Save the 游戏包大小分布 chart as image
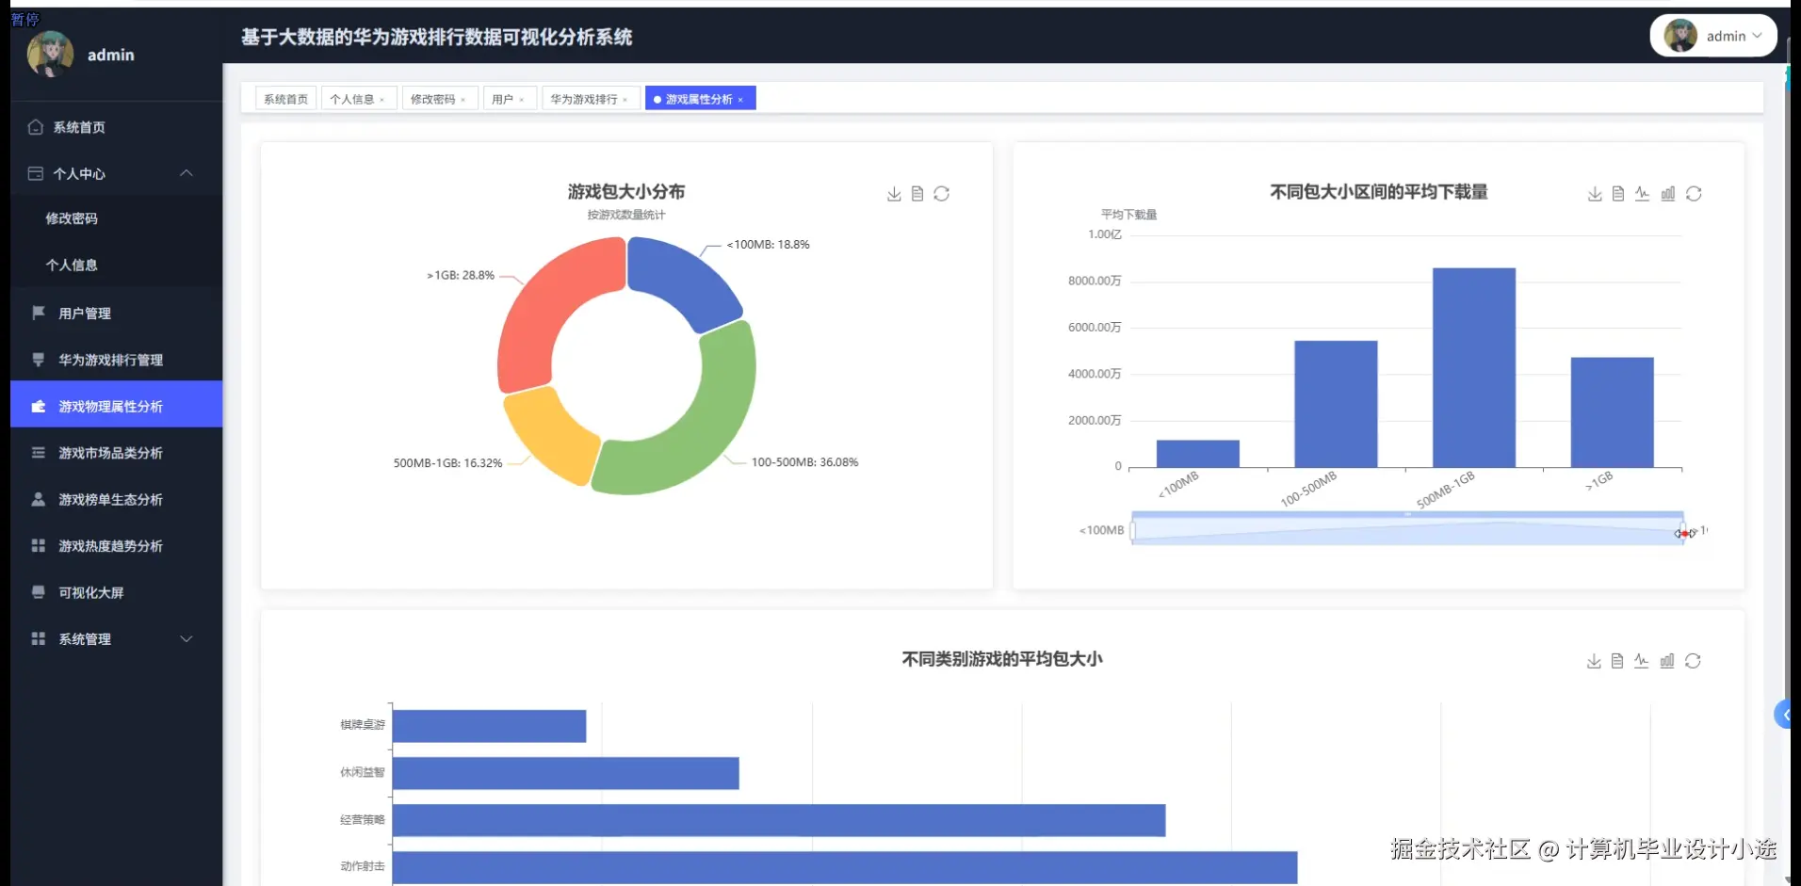 (894, 194)
